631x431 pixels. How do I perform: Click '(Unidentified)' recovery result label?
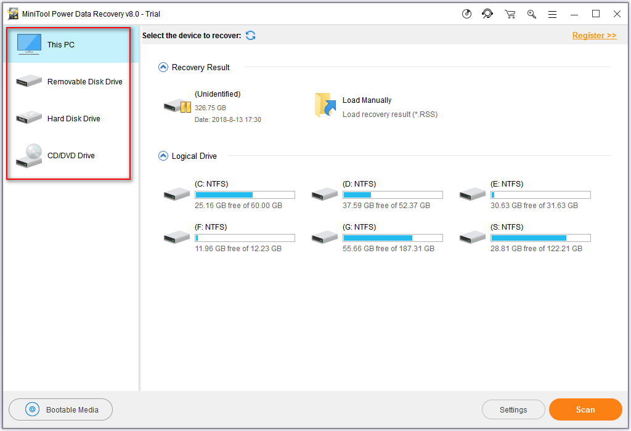tap(218, 94)
